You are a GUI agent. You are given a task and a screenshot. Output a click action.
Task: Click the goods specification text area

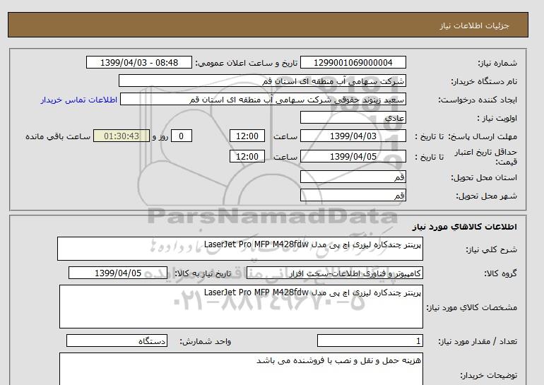(241, 307)
